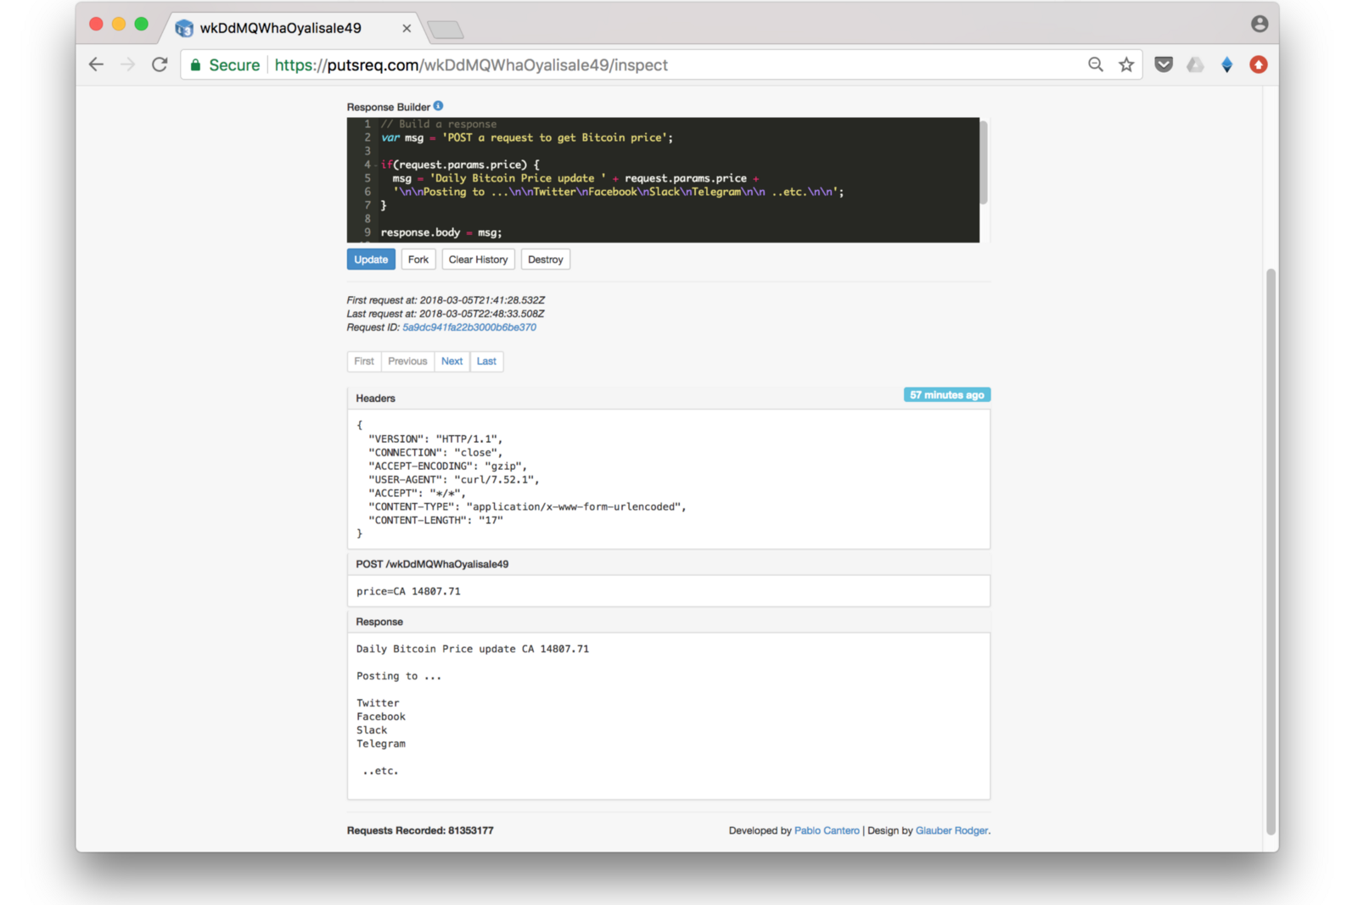Reload the page with the refresh icon

point(160,64)
